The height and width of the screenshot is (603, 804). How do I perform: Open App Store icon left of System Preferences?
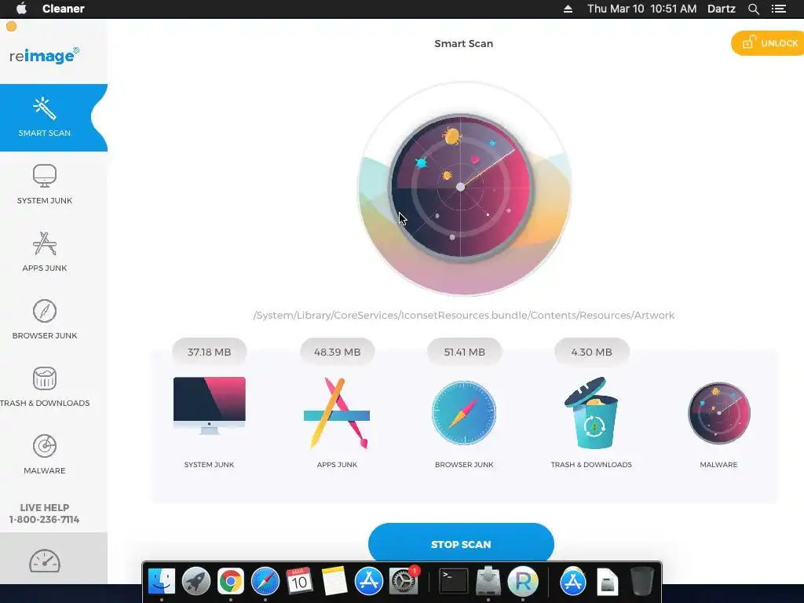(x=369, y=582)
